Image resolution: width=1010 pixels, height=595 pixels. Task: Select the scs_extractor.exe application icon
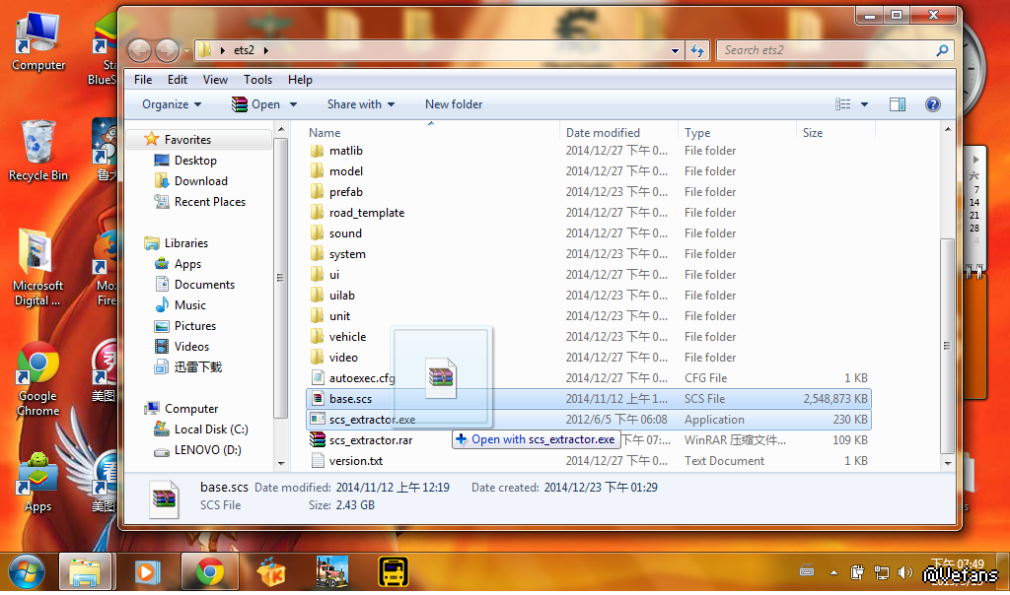[x=317, y=420]
